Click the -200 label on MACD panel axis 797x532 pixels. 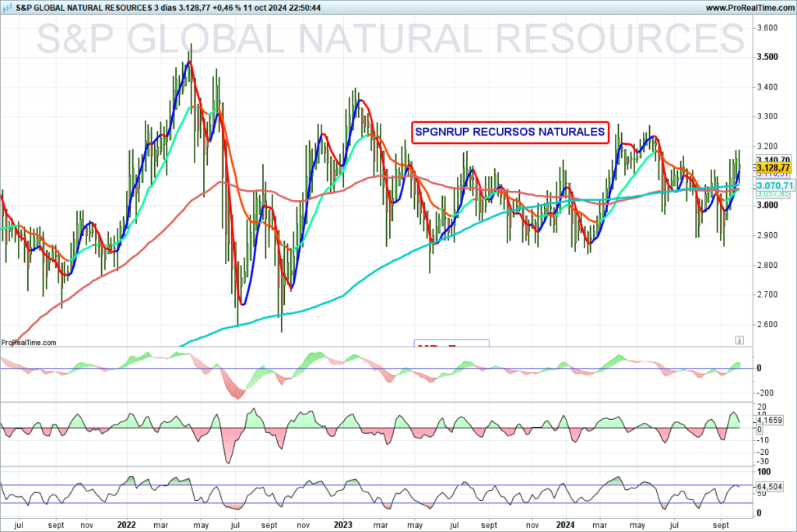(765, 393)
